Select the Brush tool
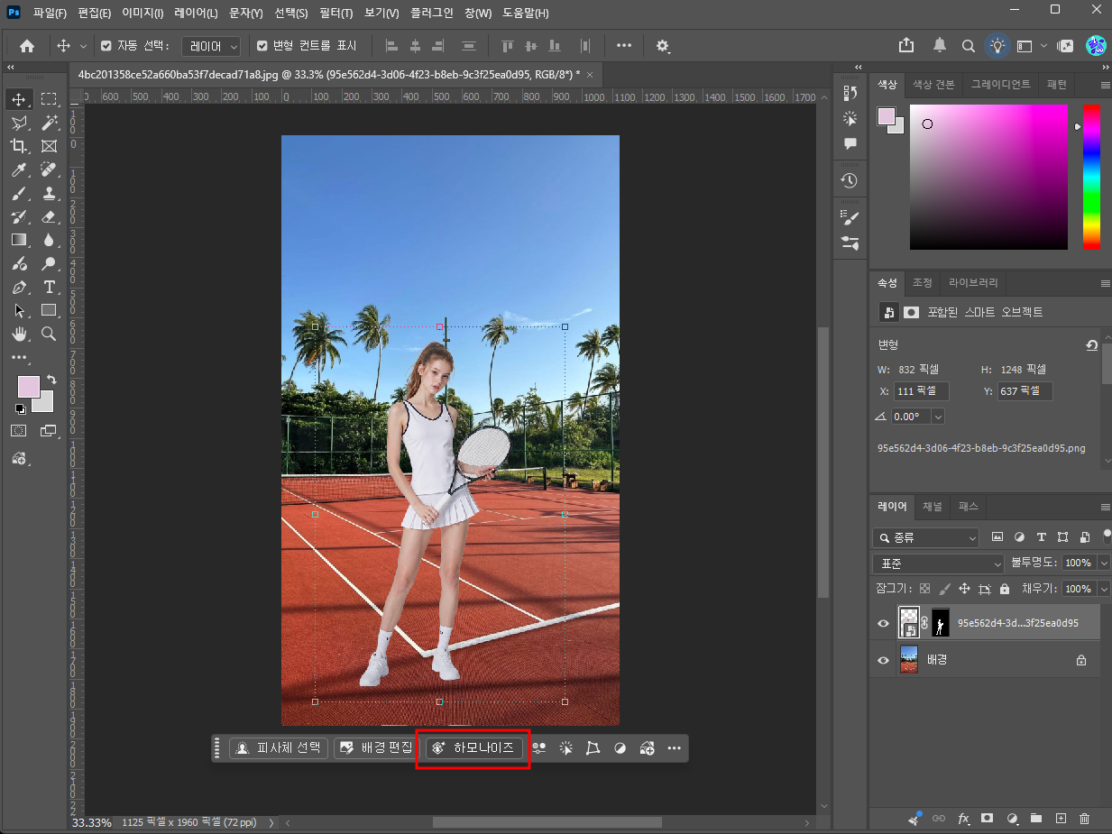 [x=19, y=193]
